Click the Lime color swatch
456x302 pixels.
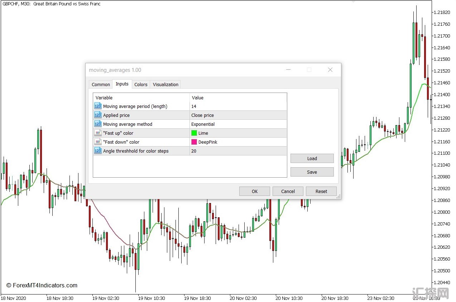[x=194, y=133]
